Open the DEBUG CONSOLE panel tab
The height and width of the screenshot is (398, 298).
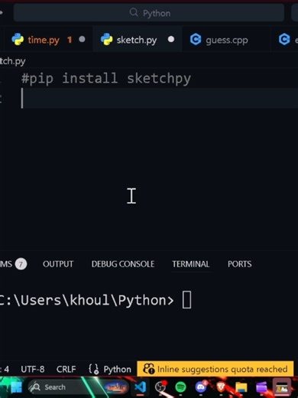(x=123, y=264)
